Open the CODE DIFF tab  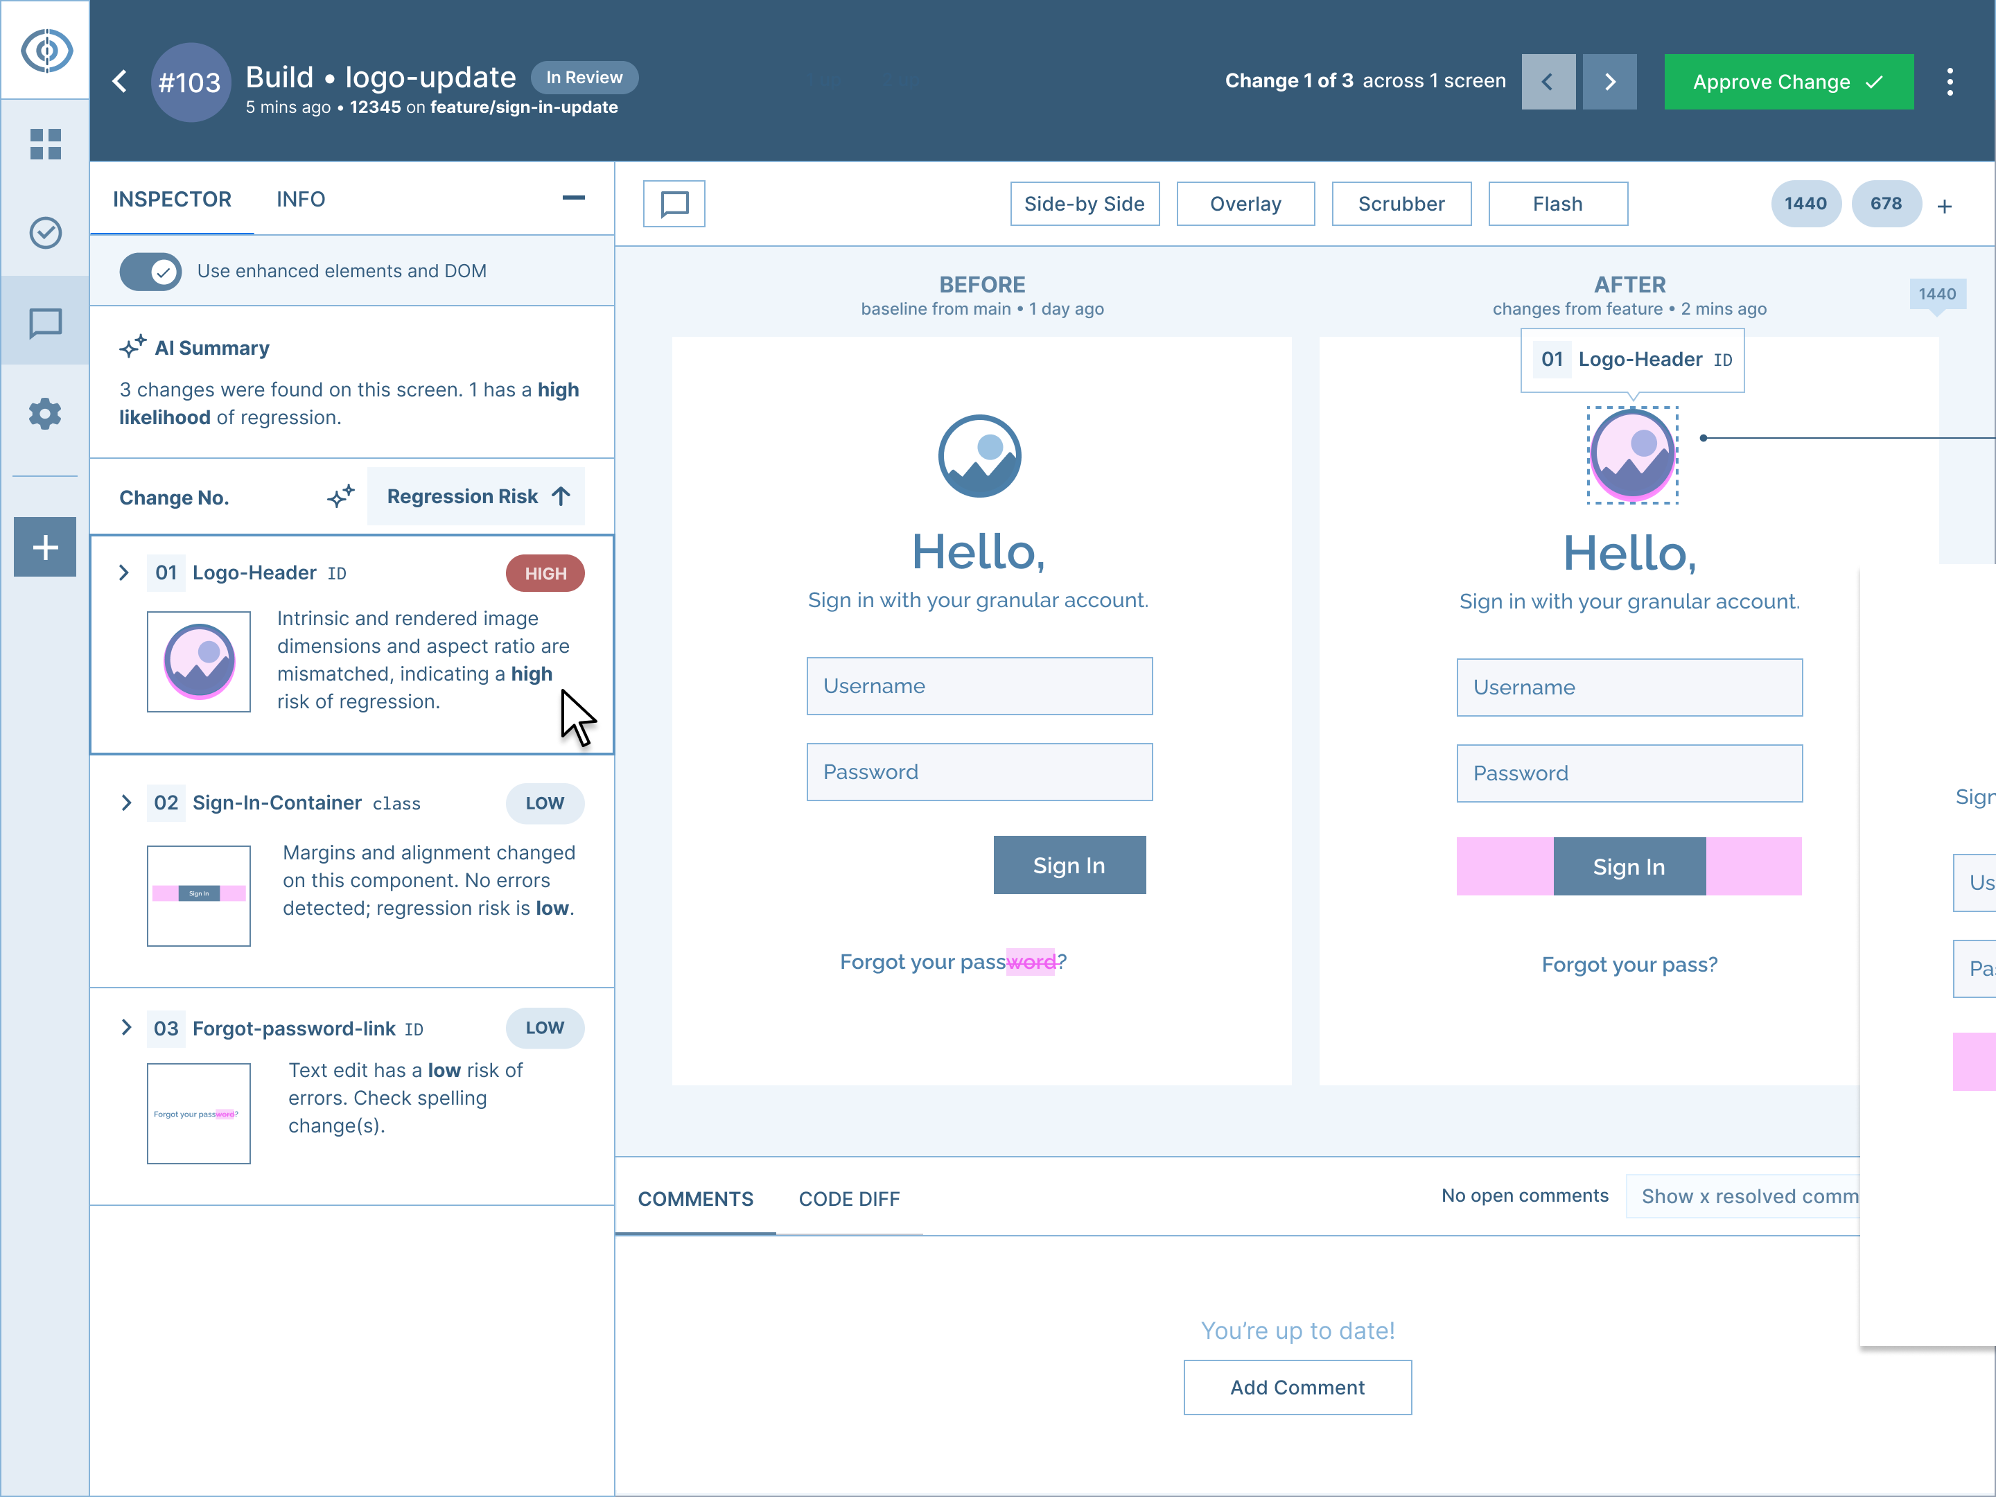click(848, 1199)
